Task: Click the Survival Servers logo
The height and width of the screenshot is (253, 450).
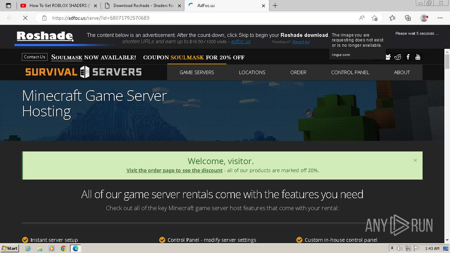Action: click(83, 72)
